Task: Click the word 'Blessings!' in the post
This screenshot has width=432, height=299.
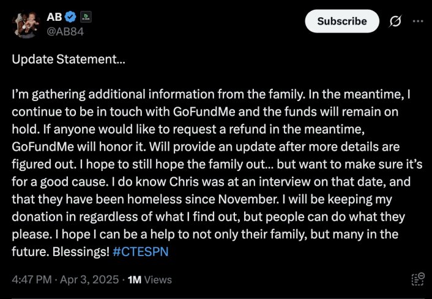Action: point(81,252)
